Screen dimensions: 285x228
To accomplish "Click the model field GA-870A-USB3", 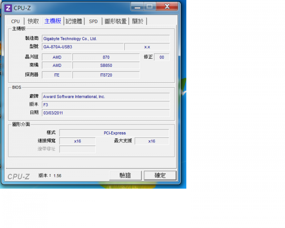I will tap(83, 47).
